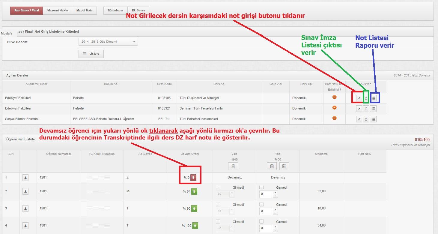Viewport: 438px width, 234px height.
Task: Switch to Ek Sınav tab
Action: click(x=138, y=10)
